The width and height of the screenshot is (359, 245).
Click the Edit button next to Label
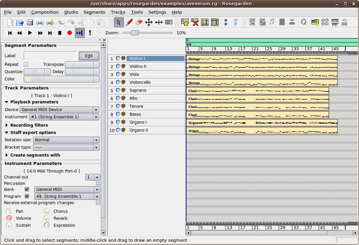[x=89, y=56]
